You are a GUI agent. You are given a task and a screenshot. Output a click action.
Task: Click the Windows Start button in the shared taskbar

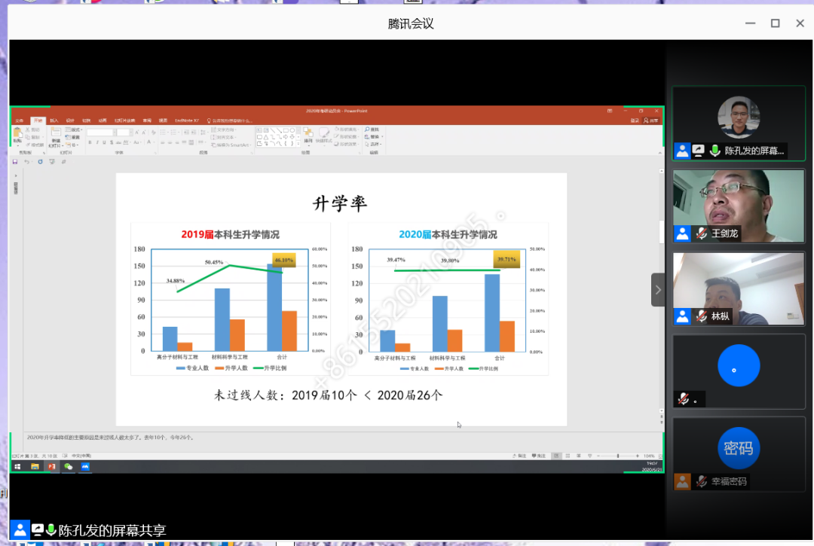[x=17, y=467]
